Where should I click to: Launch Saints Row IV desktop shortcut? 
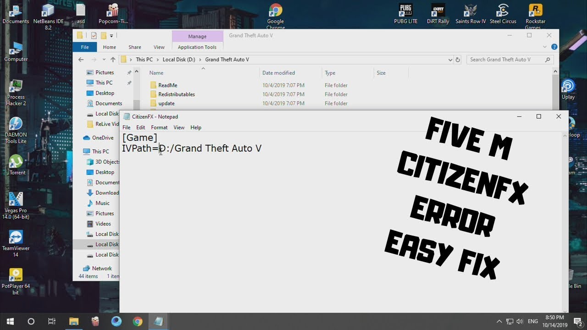[471, 13]
